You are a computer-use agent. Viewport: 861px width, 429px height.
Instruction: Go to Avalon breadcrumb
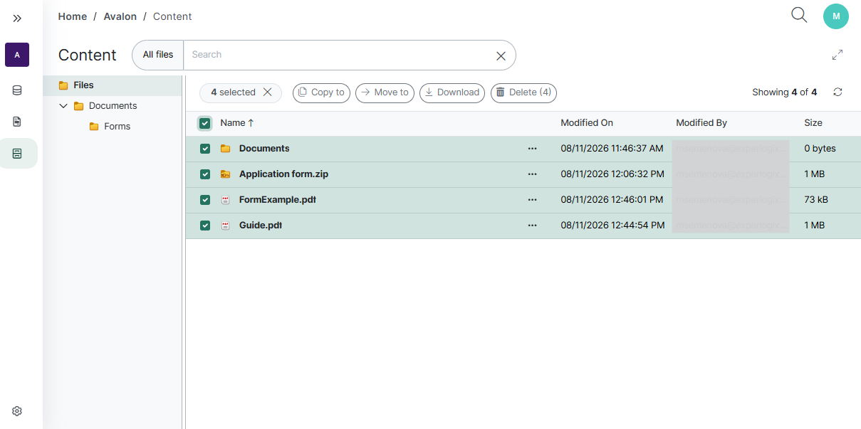pos(120,16)
